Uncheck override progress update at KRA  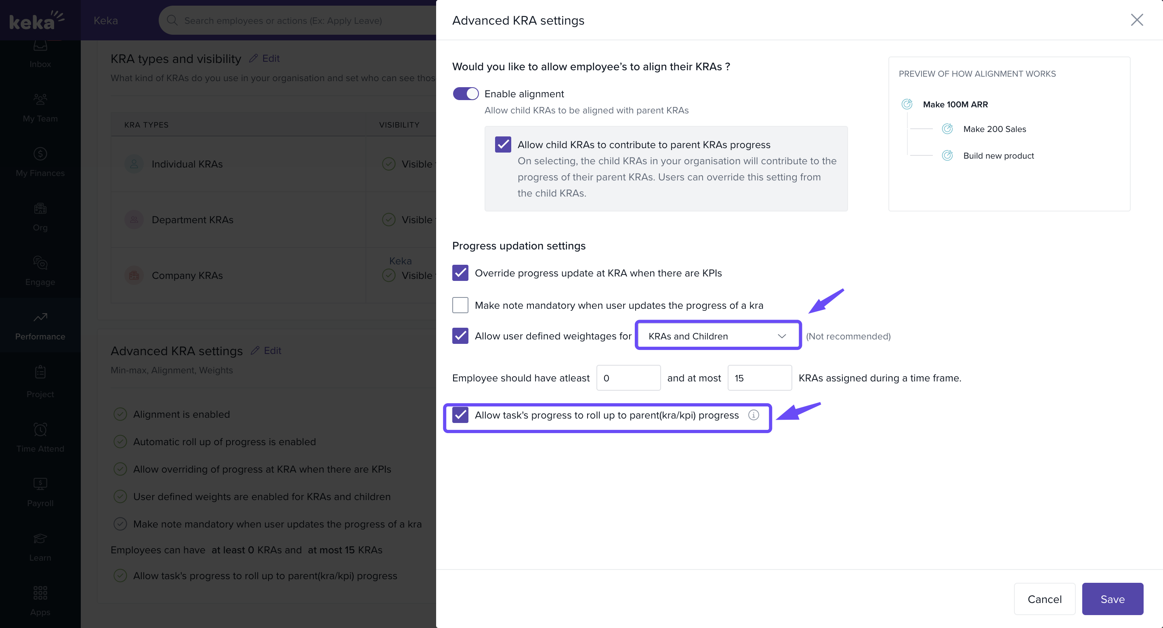tap(460, 273)
